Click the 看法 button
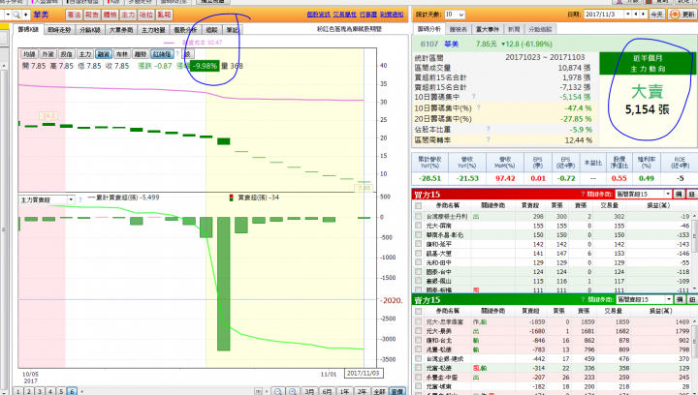The width and height of the screenshot is (698, 395). [74, 15]
